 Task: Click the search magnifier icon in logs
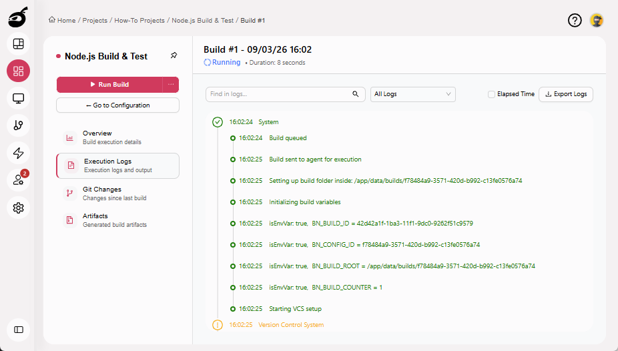tap(356, 94)
